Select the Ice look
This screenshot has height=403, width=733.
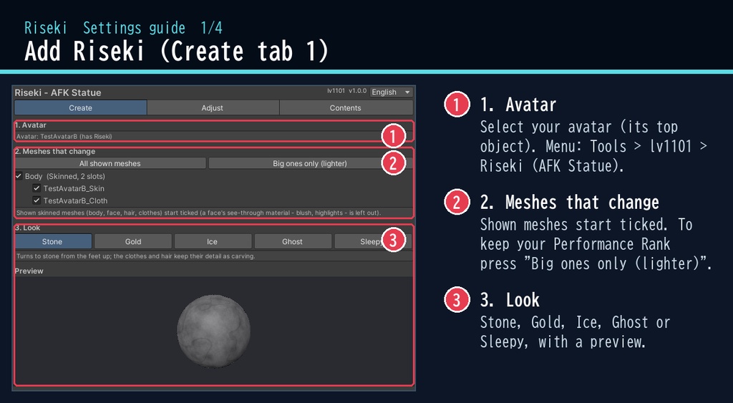pyautogui.click(x=213, y=241)
